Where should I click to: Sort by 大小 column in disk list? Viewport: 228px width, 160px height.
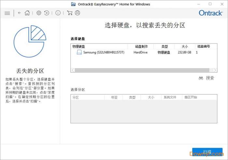point(184,46)
